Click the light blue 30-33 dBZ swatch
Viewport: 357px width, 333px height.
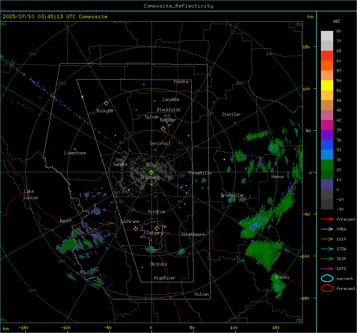pyautogui.click(x=327, y=154)
